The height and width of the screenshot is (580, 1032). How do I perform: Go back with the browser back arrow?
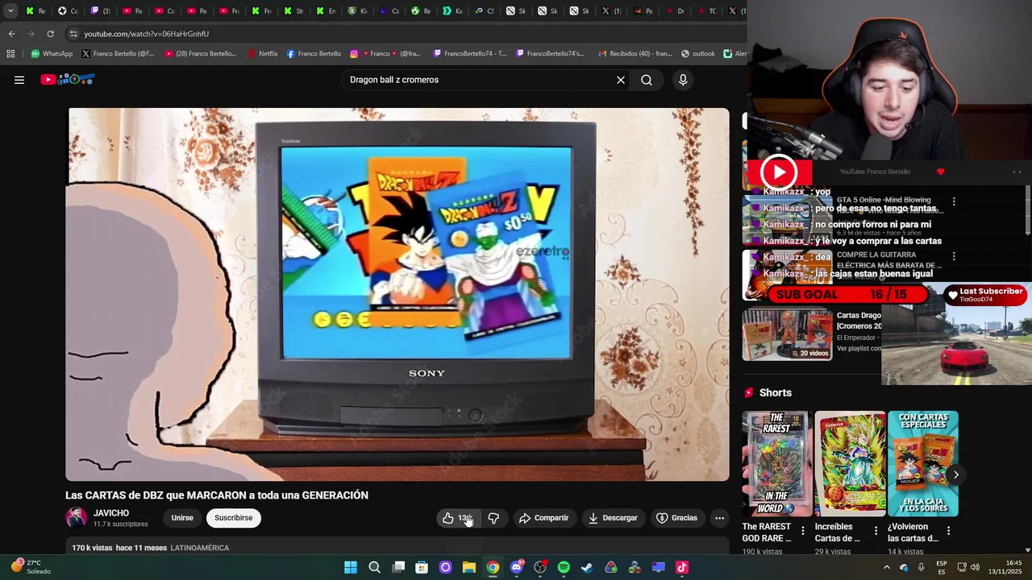click(x=11, y=34)
